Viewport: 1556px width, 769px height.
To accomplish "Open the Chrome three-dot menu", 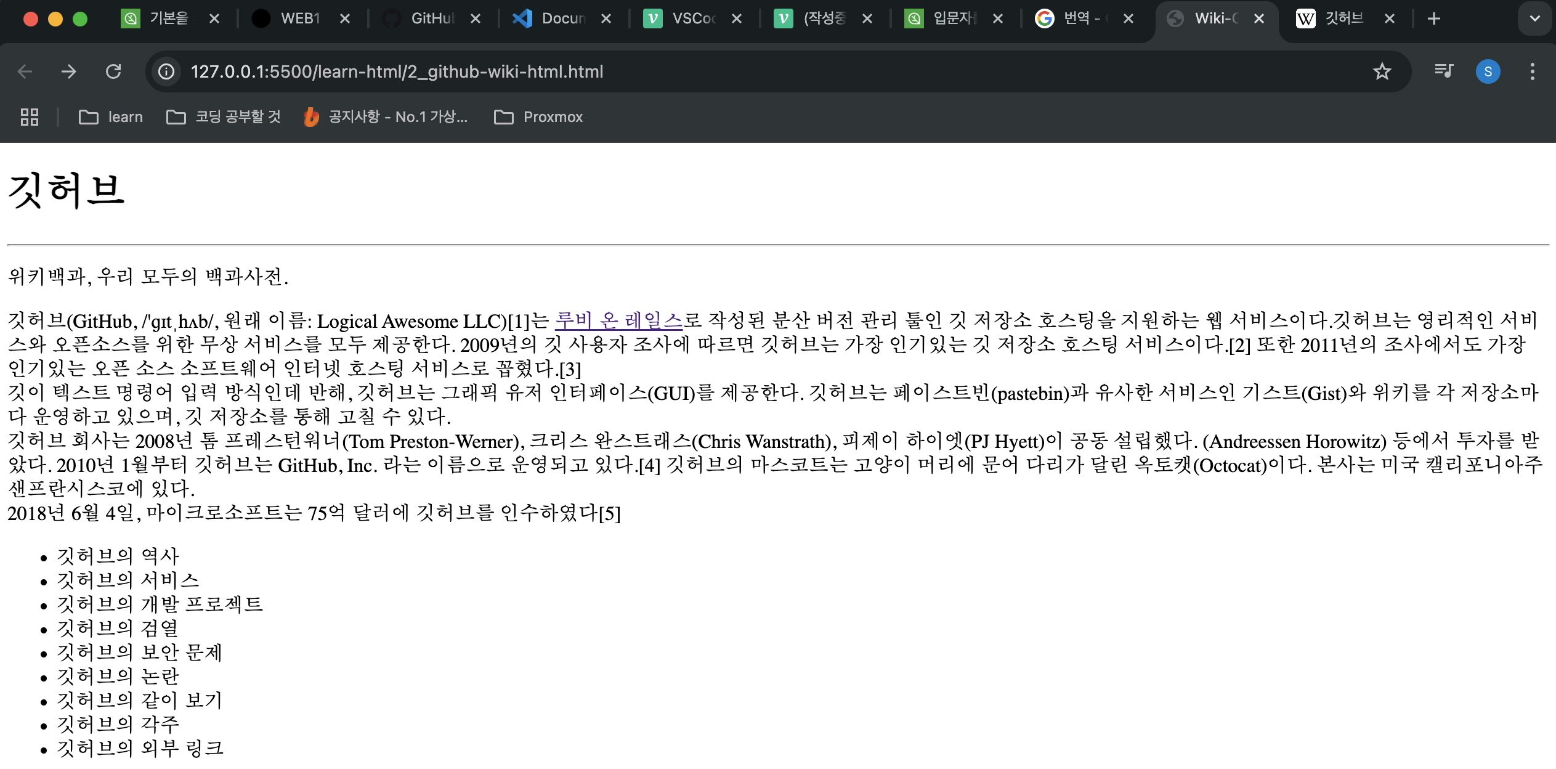I will pos(1532,71).
